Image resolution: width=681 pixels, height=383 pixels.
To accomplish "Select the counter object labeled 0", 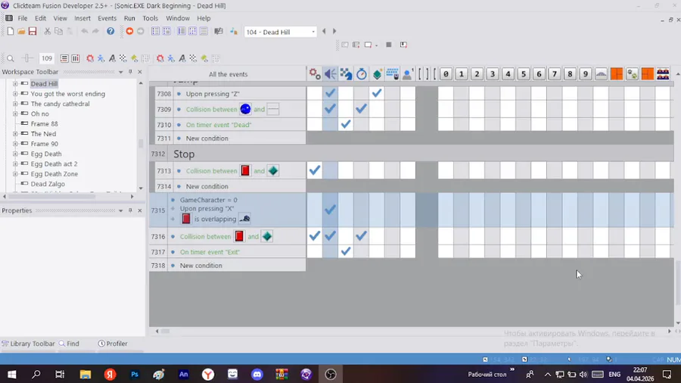I will pyautogui.click(x=446, y=74).
